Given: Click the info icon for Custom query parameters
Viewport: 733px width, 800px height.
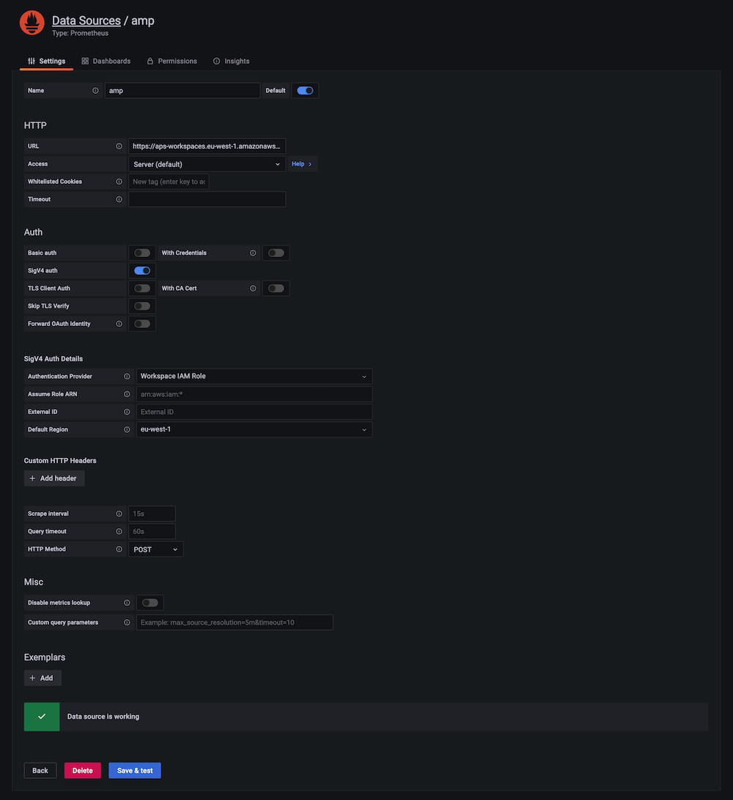Looking at the screenshot, I should pyautogui.click(x=127, y=623).
